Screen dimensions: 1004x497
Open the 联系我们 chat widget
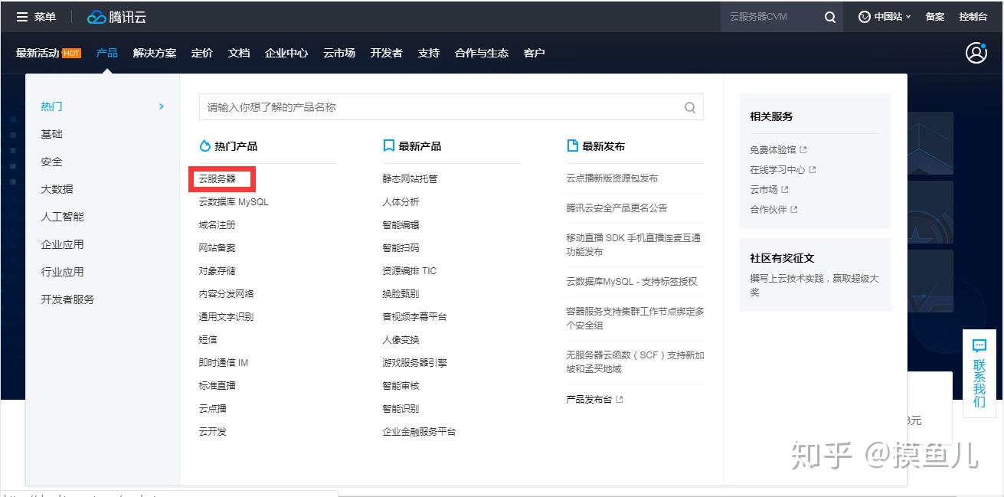(x=979, y=374)
